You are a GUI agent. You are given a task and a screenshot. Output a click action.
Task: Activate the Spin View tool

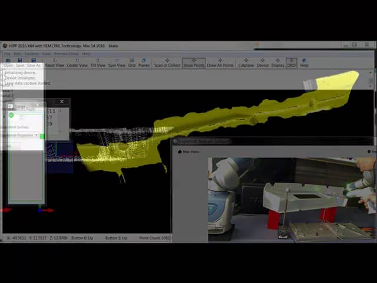coord(117,62)
